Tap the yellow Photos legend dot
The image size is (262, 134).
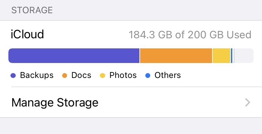click(102, 76)
